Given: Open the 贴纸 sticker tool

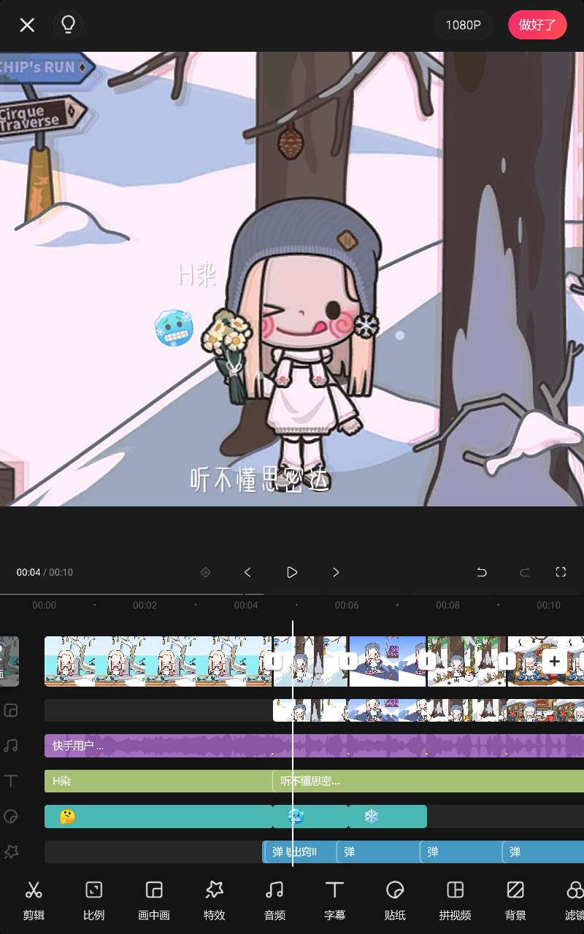Looking at the screenshot, I should (395, 899).
